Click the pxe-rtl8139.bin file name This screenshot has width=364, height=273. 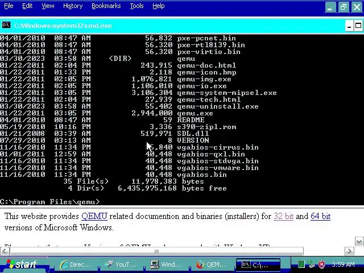tap(211, 45)
